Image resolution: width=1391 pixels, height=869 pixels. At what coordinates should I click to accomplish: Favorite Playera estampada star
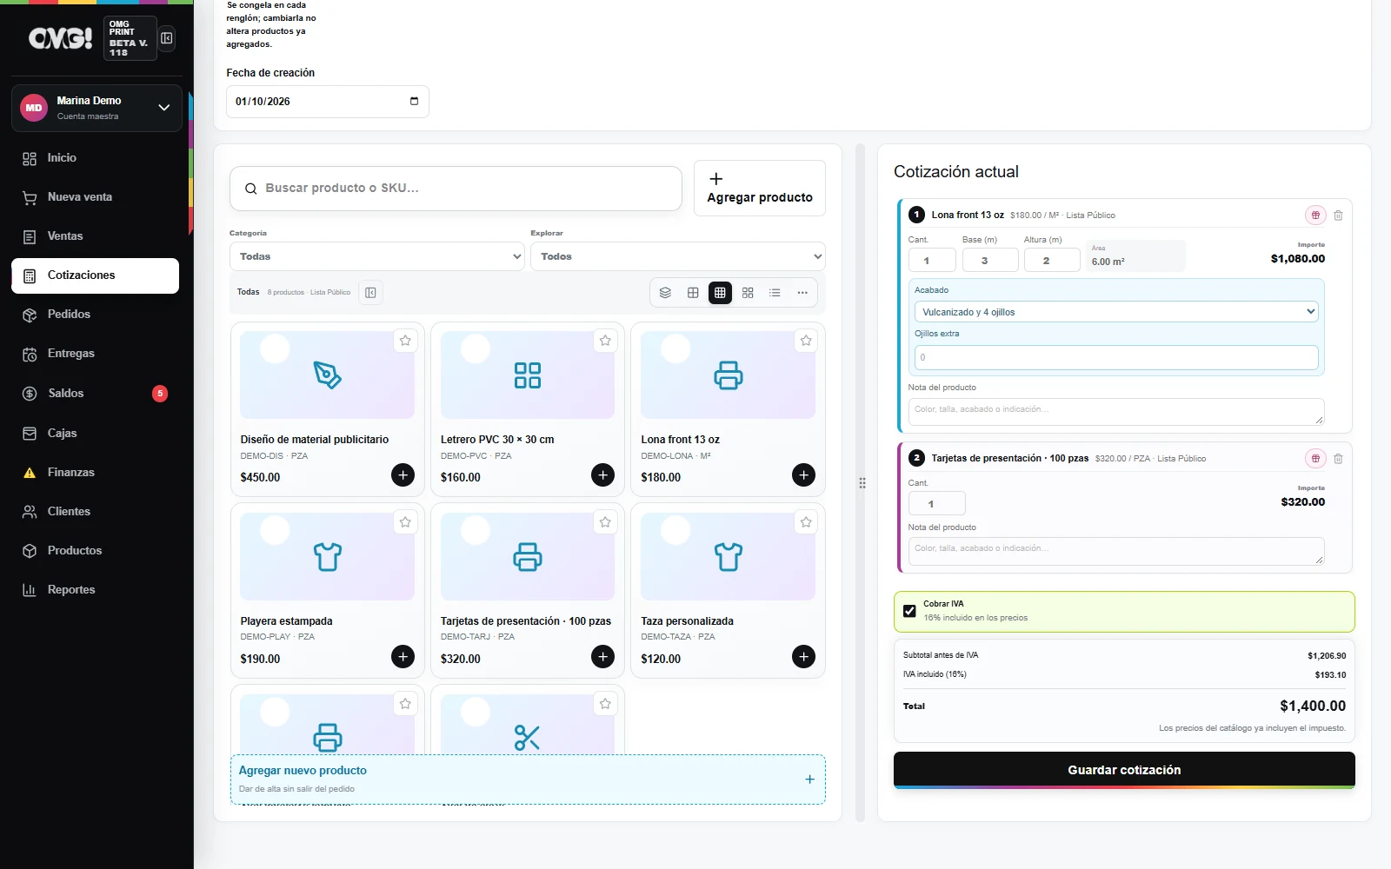pos(405,522)
